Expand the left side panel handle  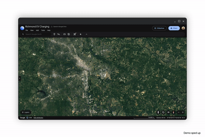19,78
